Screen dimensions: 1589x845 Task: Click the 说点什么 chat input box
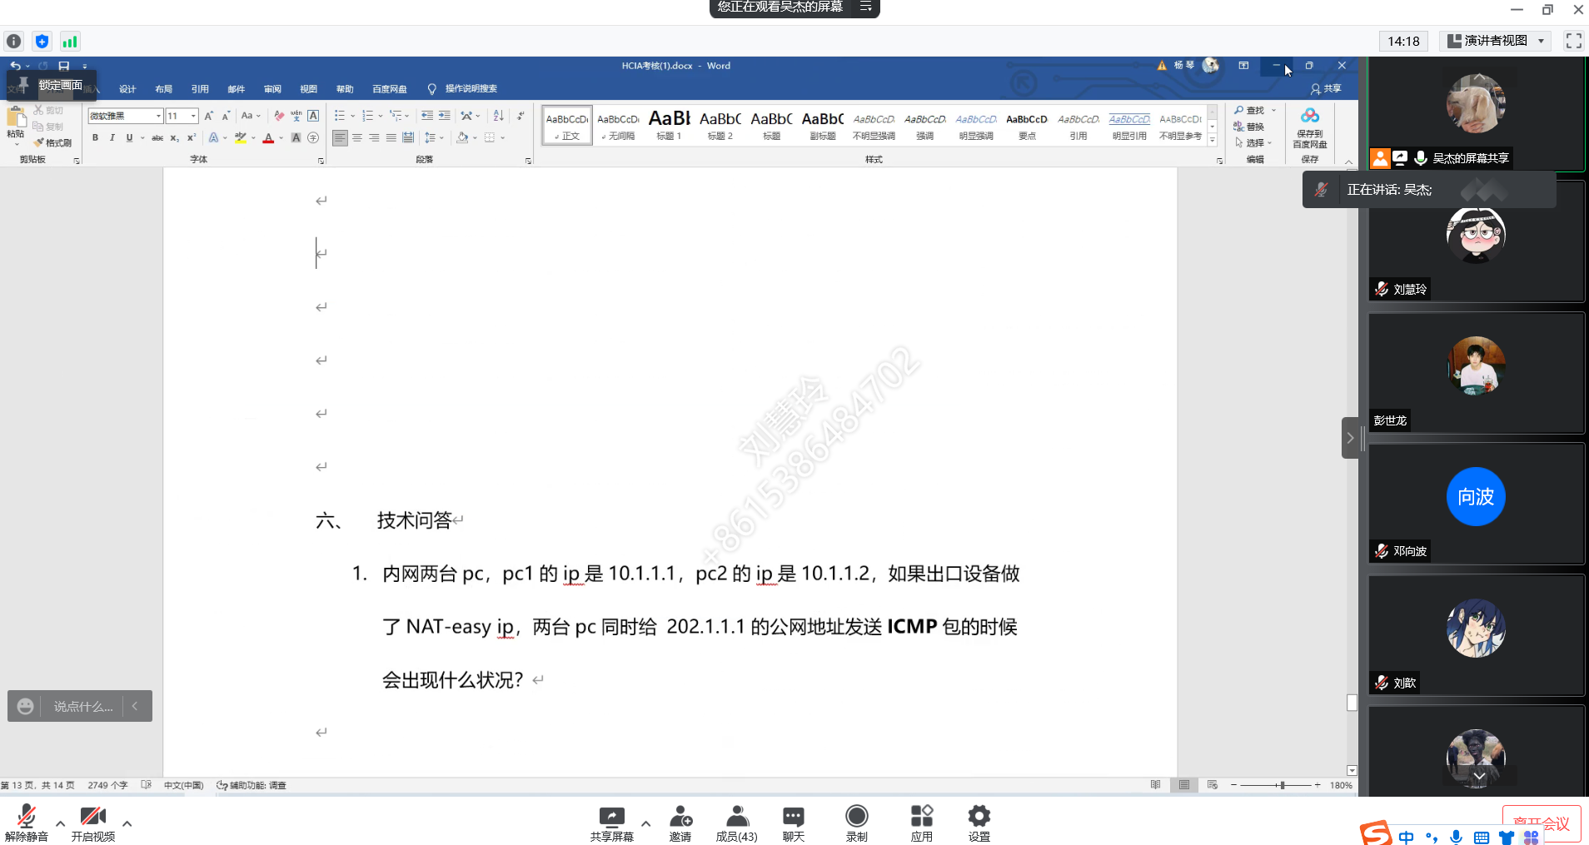[x=82, y=706]
